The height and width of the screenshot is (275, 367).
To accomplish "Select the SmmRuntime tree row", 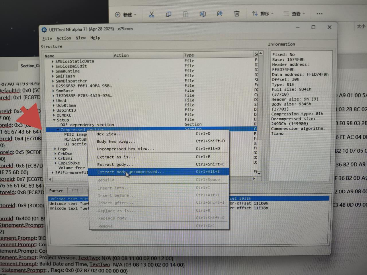I will click(x=67, y=71).
